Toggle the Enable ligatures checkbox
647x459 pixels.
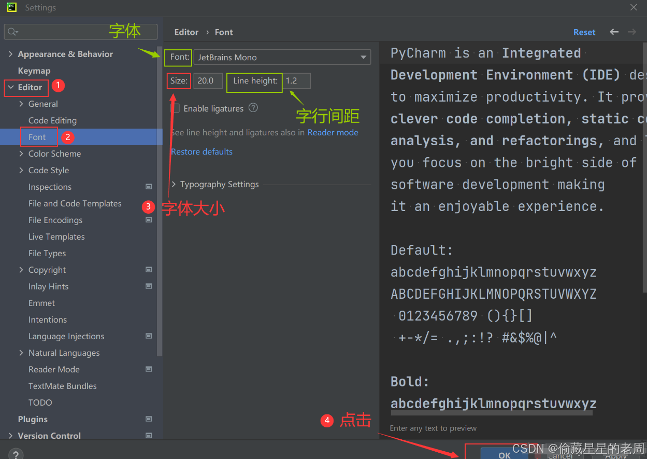pos(175,108)
